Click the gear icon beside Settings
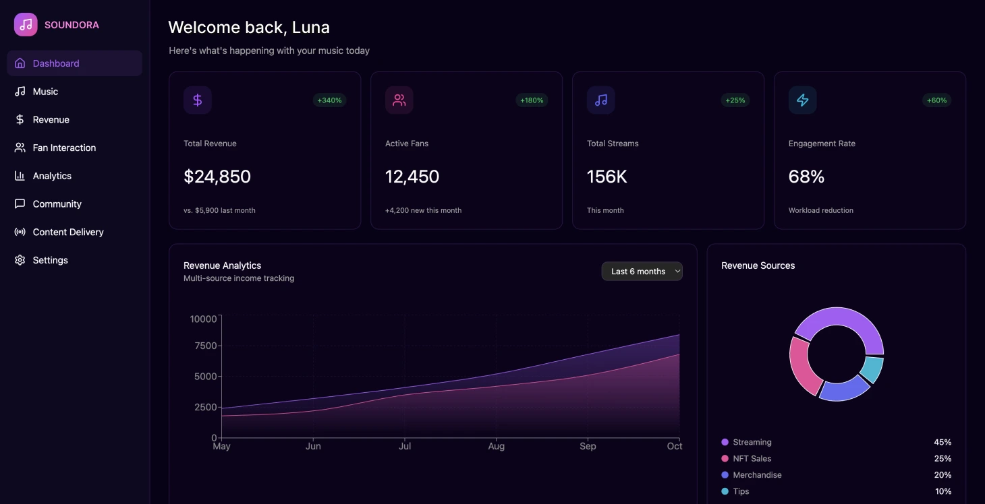Image resolution: width=985 pixels, height=504 pixels. 20,260
